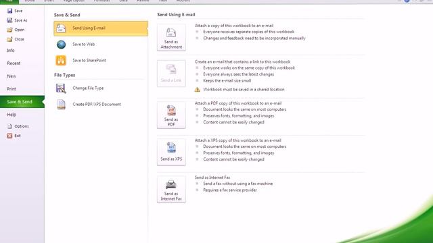Open a workbook via the Open command
The image size is (433, 243).
click(x=16, y=30)
